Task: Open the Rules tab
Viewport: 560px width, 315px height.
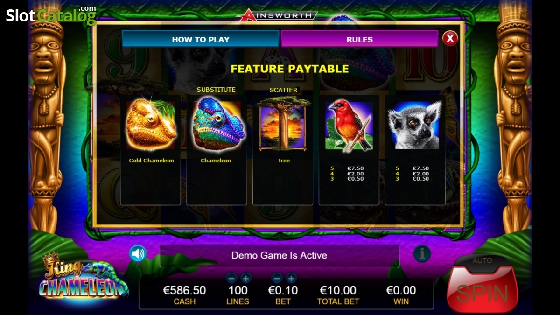Action: click(359, 39)
